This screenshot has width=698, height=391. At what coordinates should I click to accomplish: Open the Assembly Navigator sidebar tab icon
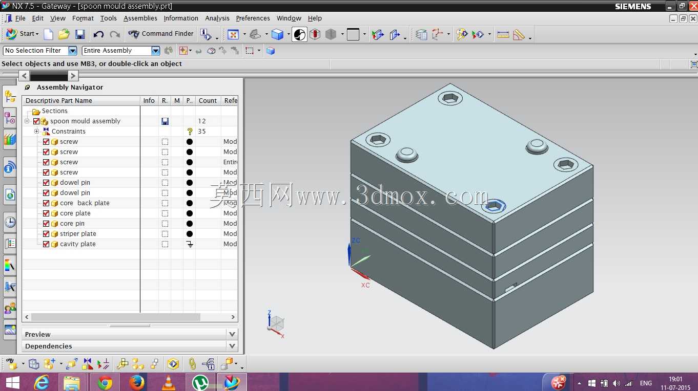coord(10,96)
